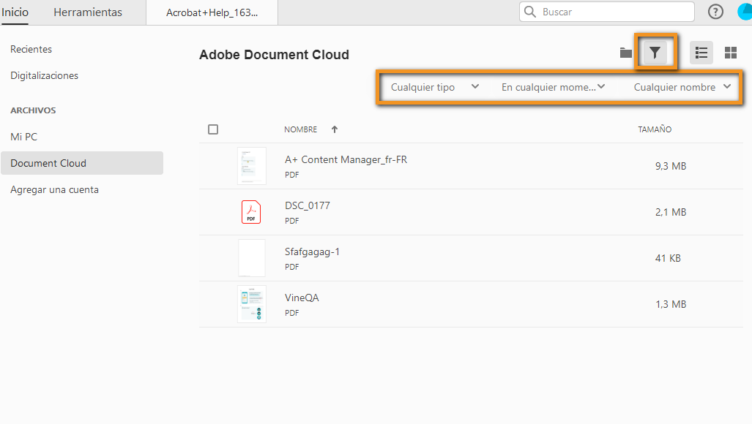Select the Acrobat+Help document tab
Viewport: 752px width, 424px height.
click(x=212, y=12)
